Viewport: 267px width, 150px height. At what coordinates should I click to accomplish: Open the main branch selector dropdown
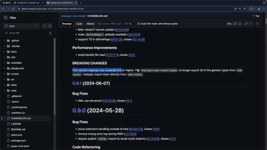coord(22,26)
